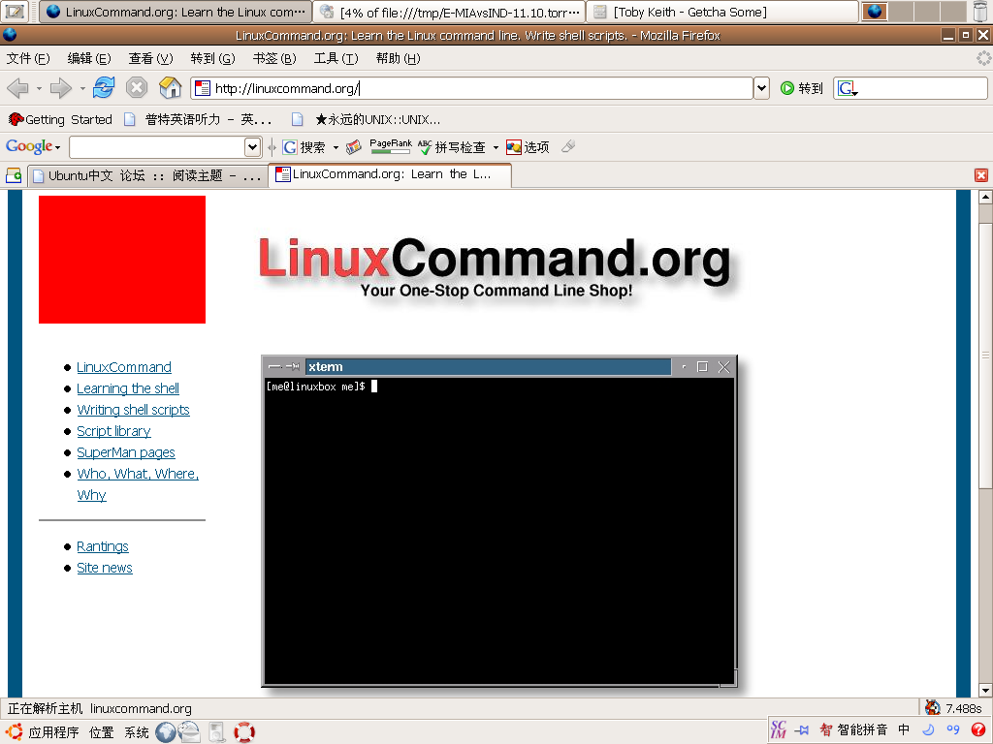Toggle SCIM punctuation mode icon
The width and height of the screenshot is (993, 744).
pos(953,730)
